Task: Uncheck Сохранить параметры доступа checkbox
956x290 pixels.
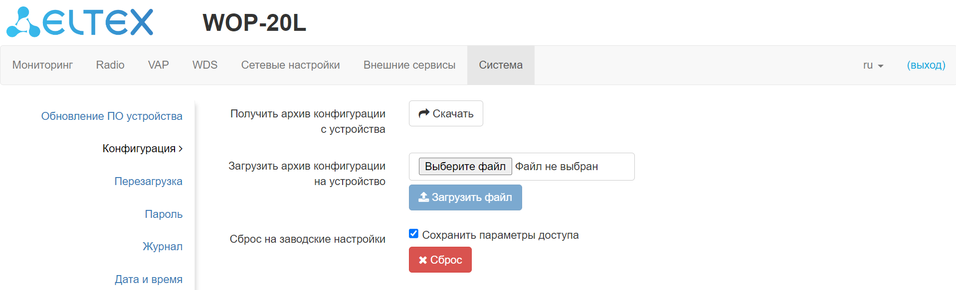Action: 413,234
